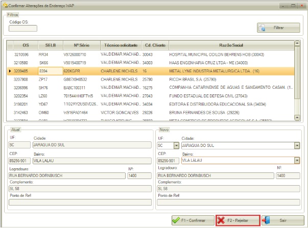Click the Novo Logradouro field

(x=216, y=175)
